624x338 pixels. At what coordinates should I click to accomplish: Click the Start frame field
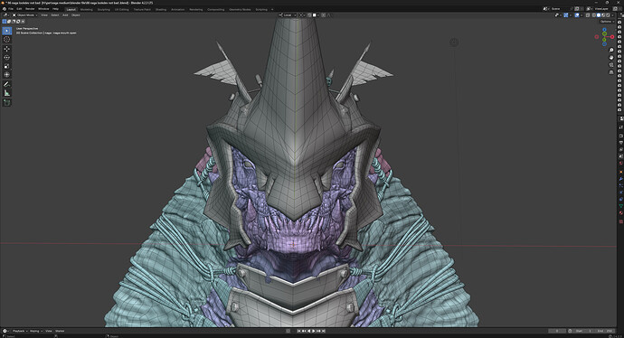click(x=583, y=331)
